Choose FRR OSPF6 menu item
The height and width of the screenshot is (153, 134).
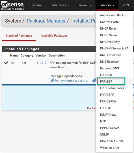pyautogui.click(x=108, y=101)
